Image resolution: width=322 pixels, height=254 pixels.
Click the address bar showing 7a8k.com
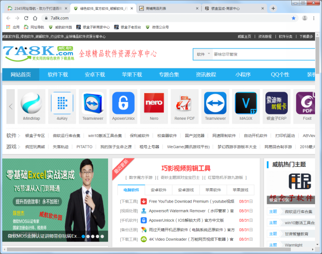point(168,18)
